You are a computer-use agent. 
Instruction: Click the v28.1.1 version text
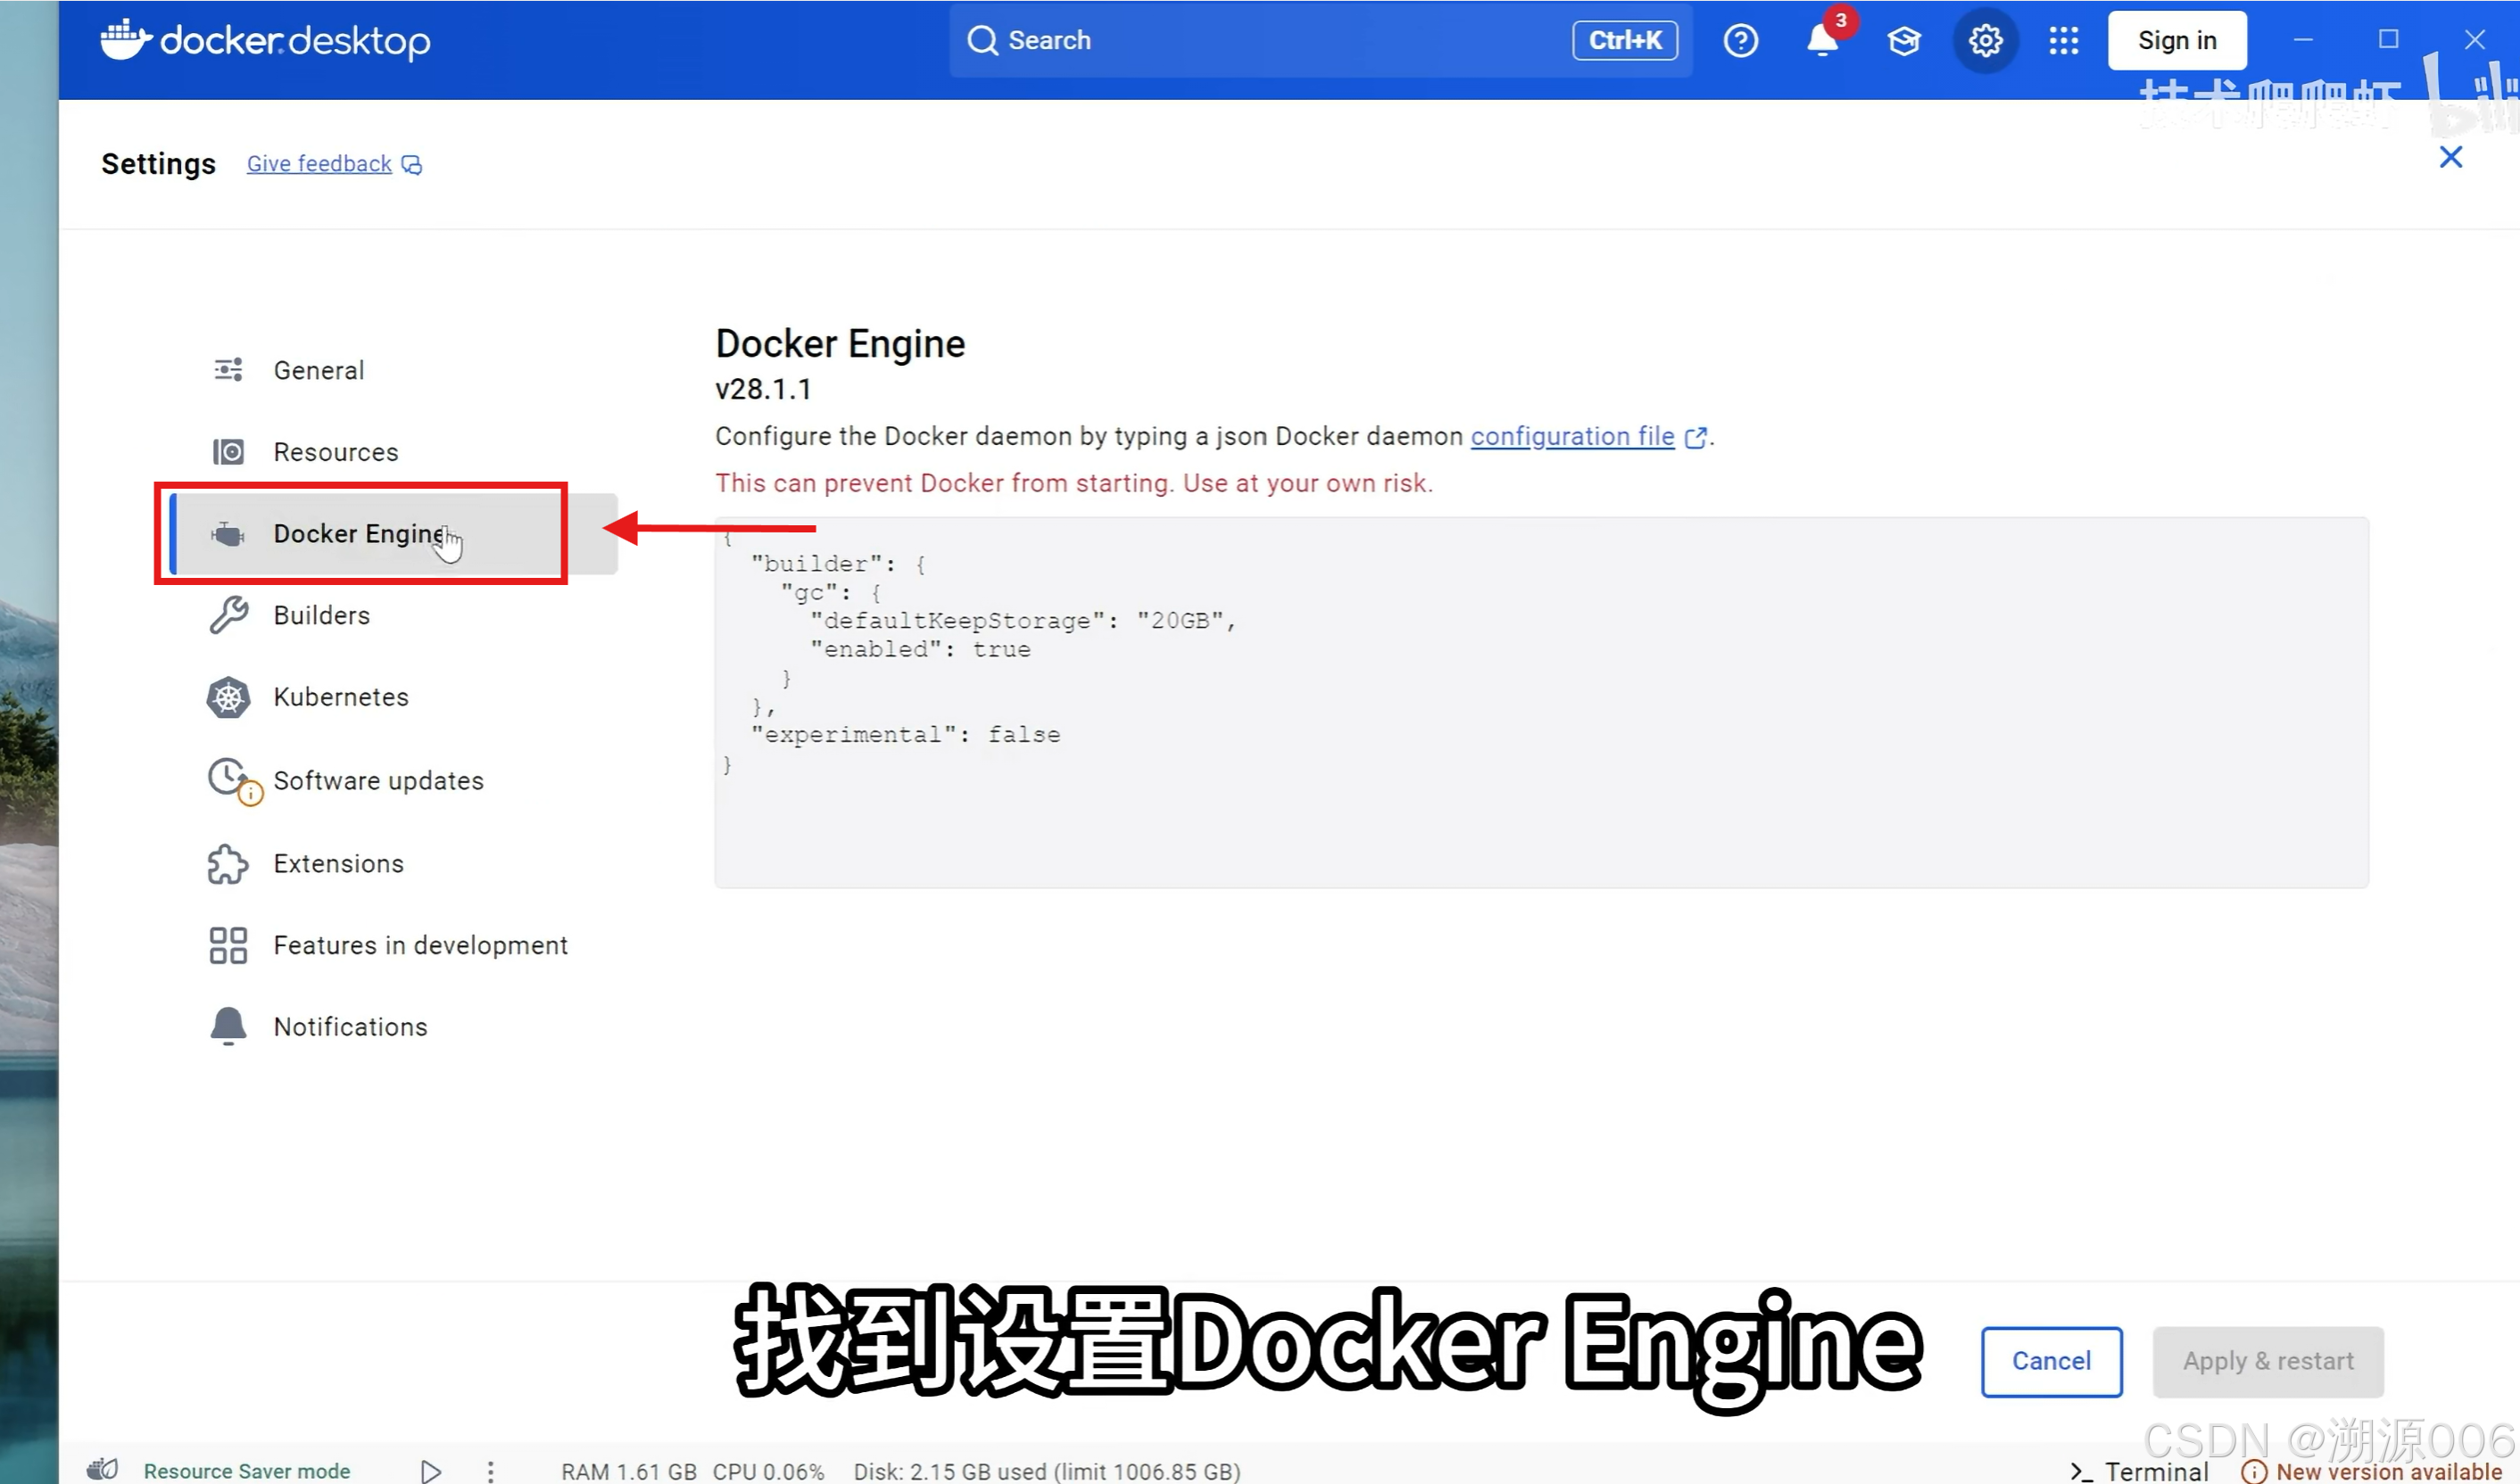click(x=763, y=389)
